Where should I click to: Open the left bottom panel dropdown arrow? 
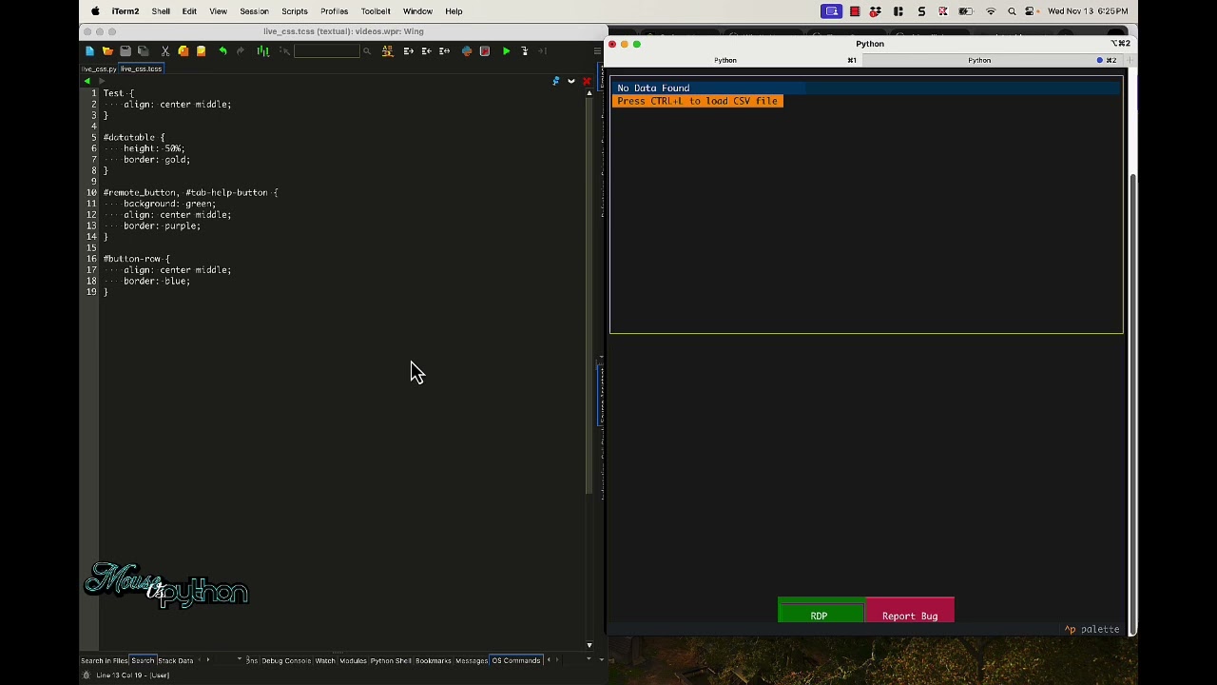tap(239, 660)
